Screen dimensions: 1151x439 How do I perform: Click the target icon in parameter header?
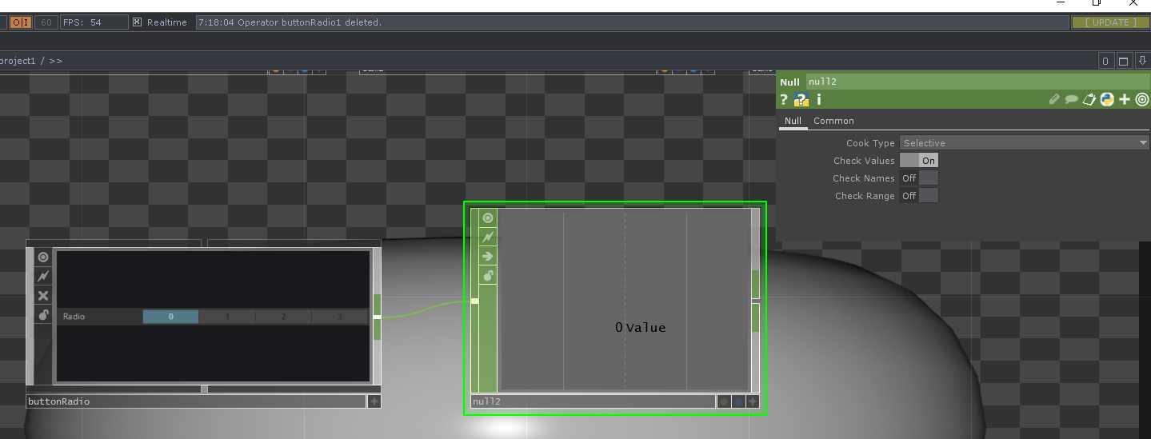1142,99
